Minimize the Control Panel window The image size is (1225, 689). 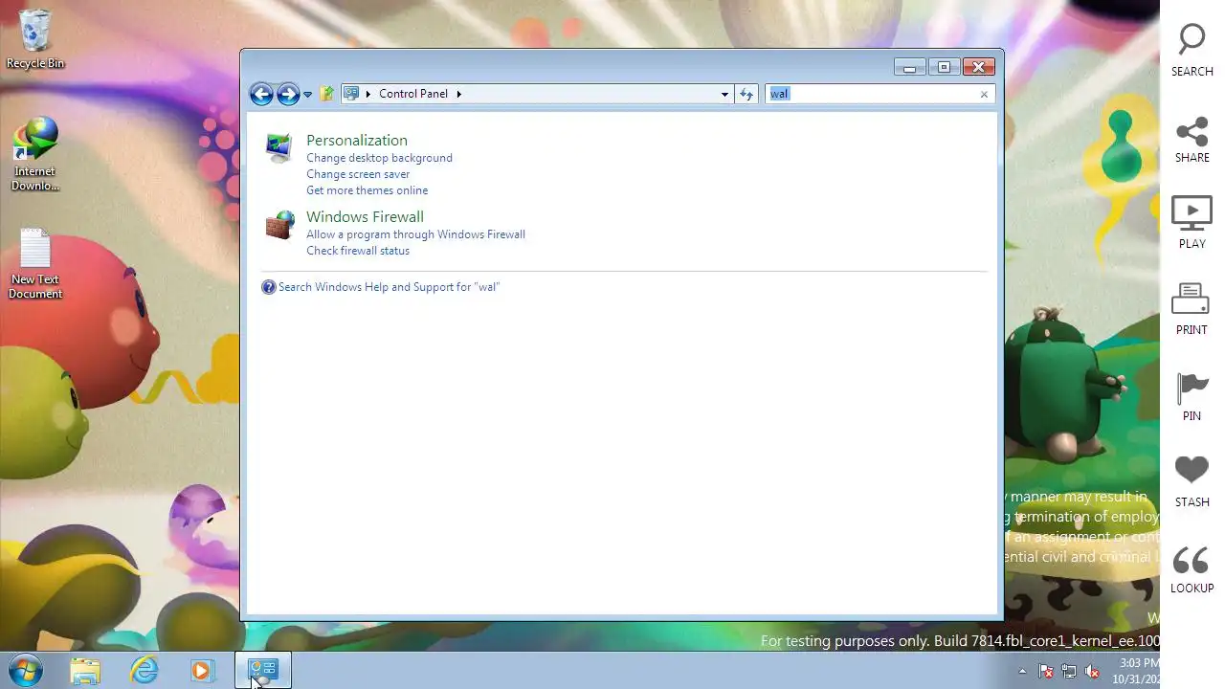pos(909,67)
